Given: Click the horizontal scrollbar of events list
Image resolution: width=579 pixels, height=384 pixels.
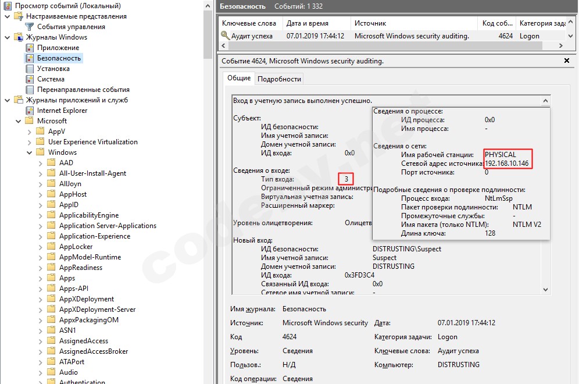Looking at the screenshot, I should click(385, 45).
